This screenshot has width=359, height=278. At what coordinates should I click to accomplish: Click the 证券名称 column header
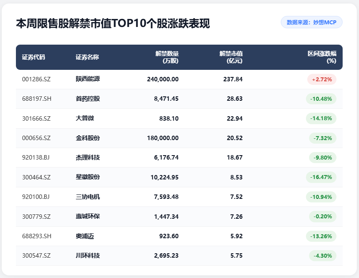(87, 57)
